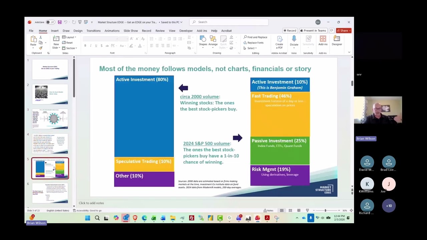Image resolution: width=427 pixels, height=240 pixels.
Task: Toggle Underline formatting
Action: tap(96, 46)
